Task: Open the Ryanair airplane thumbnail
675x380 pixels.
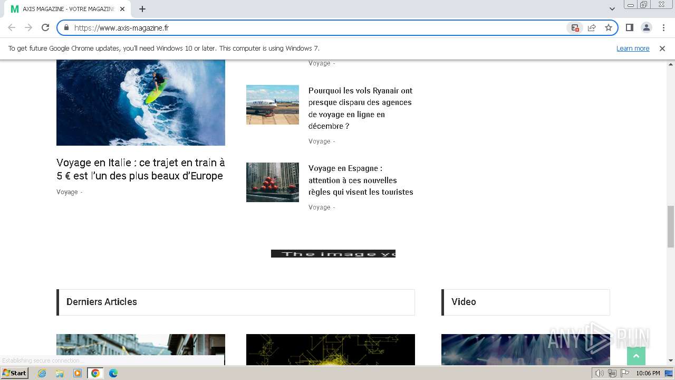Action: (x=273, y=104)
